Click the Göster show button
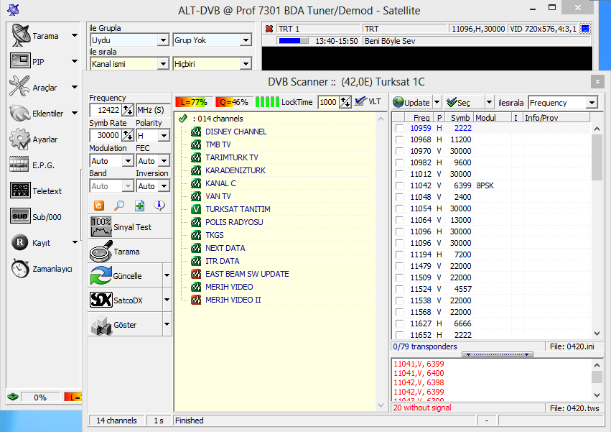 (125, 325)
